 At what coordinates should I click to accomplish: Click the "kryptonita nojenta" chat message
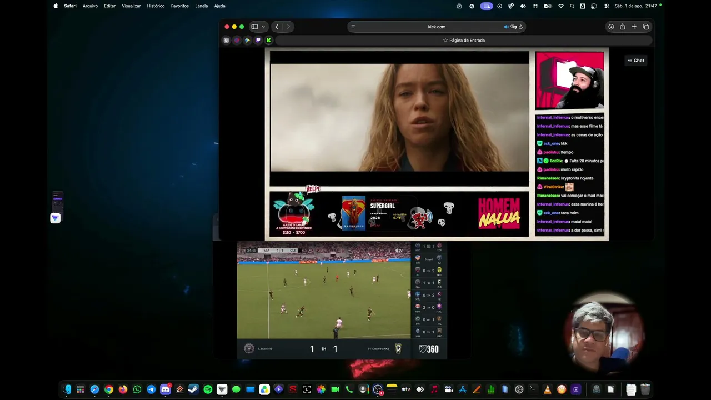click(x=565, y=178)
